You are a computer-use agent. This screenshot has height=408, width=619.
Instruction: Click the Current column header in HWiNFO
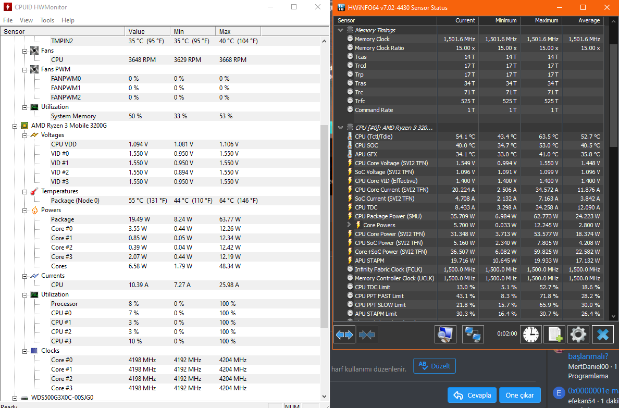coord(457,20)
